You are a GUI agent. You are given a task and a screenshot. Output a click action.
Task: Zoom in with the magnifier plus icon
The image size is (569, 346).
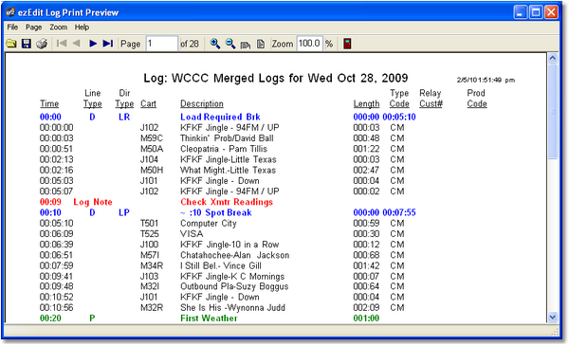point(215,44)
